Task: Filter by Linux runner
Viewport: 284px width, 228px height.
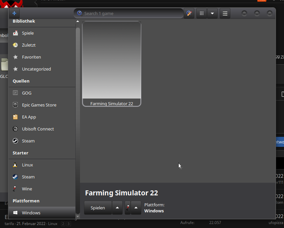Action: click(42, 165)
